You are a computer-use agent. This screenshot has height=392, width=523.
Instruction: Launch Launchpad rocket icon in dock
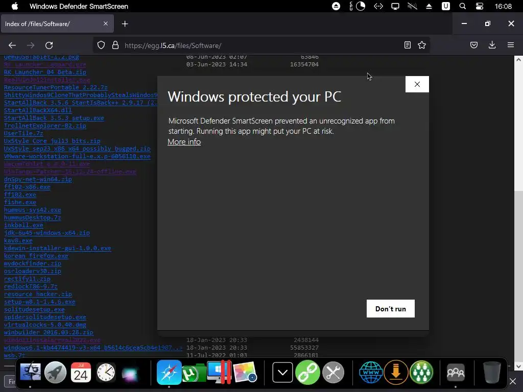coord(55,372)
